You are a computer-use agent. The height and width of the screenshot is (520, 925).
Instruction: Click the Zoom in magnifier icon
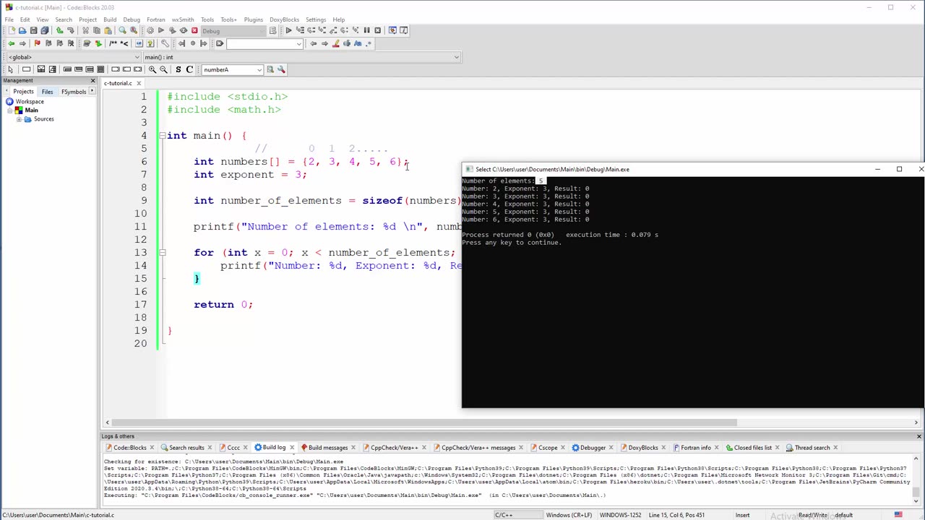pyautogui.click(x=152, y=69)
